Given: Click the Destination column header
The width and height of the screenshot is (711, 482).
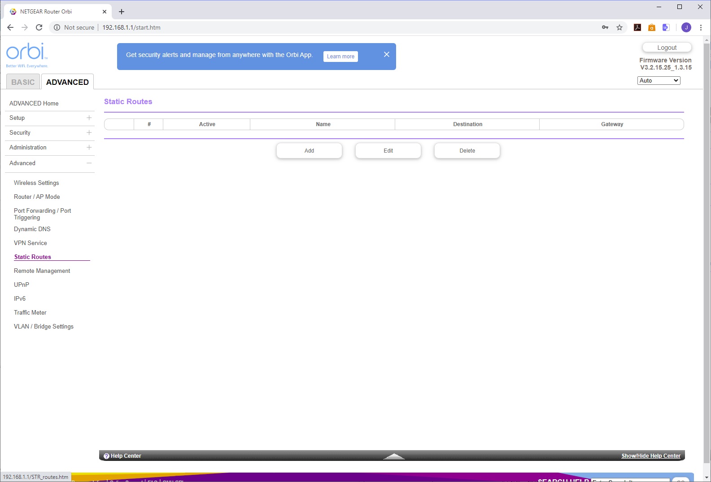Looking at the screenshot, I should tap(467, 124).
